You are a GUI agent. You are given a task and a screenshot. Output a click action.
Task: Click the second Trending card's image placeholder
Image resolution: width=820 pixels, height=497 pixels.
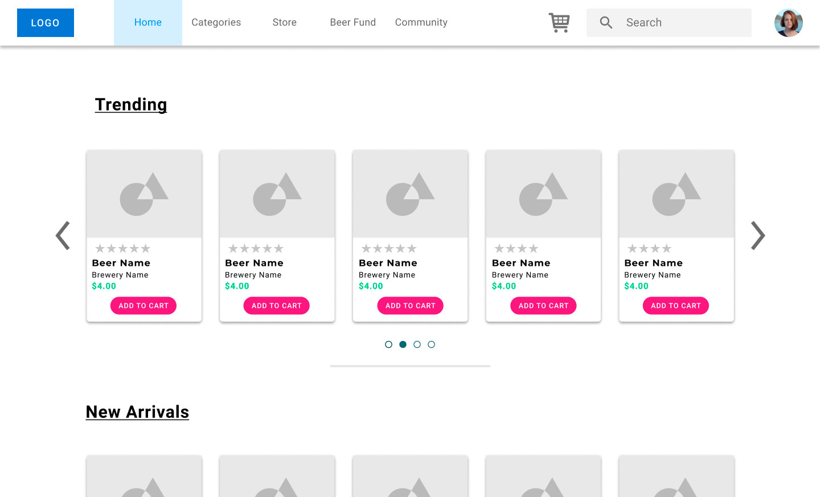[x=277, y=194]
